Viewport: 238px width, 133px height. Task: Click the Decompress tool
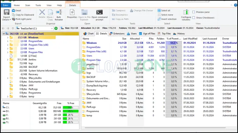tap(120, 15)
